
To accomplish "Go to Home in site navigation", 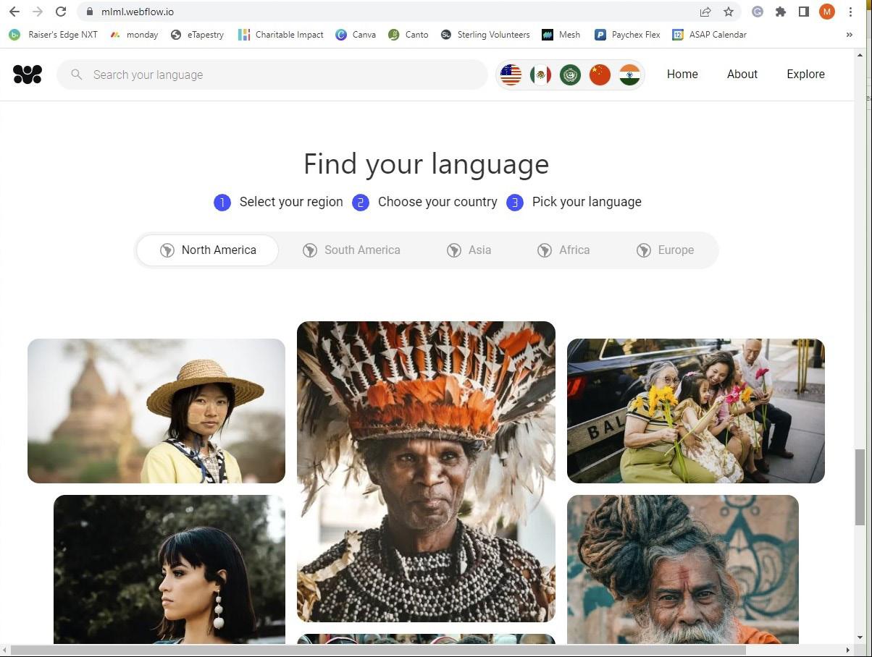I will 682,74.
